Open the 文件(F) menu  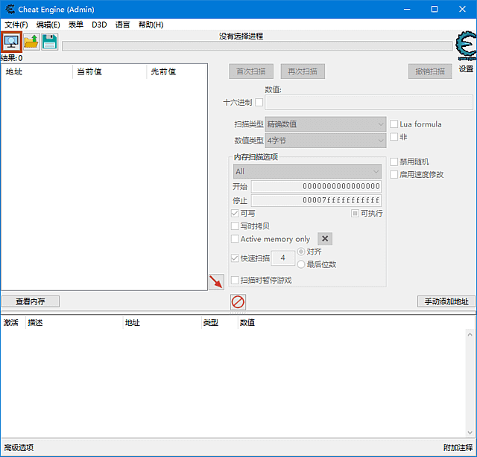pos(16,25)
